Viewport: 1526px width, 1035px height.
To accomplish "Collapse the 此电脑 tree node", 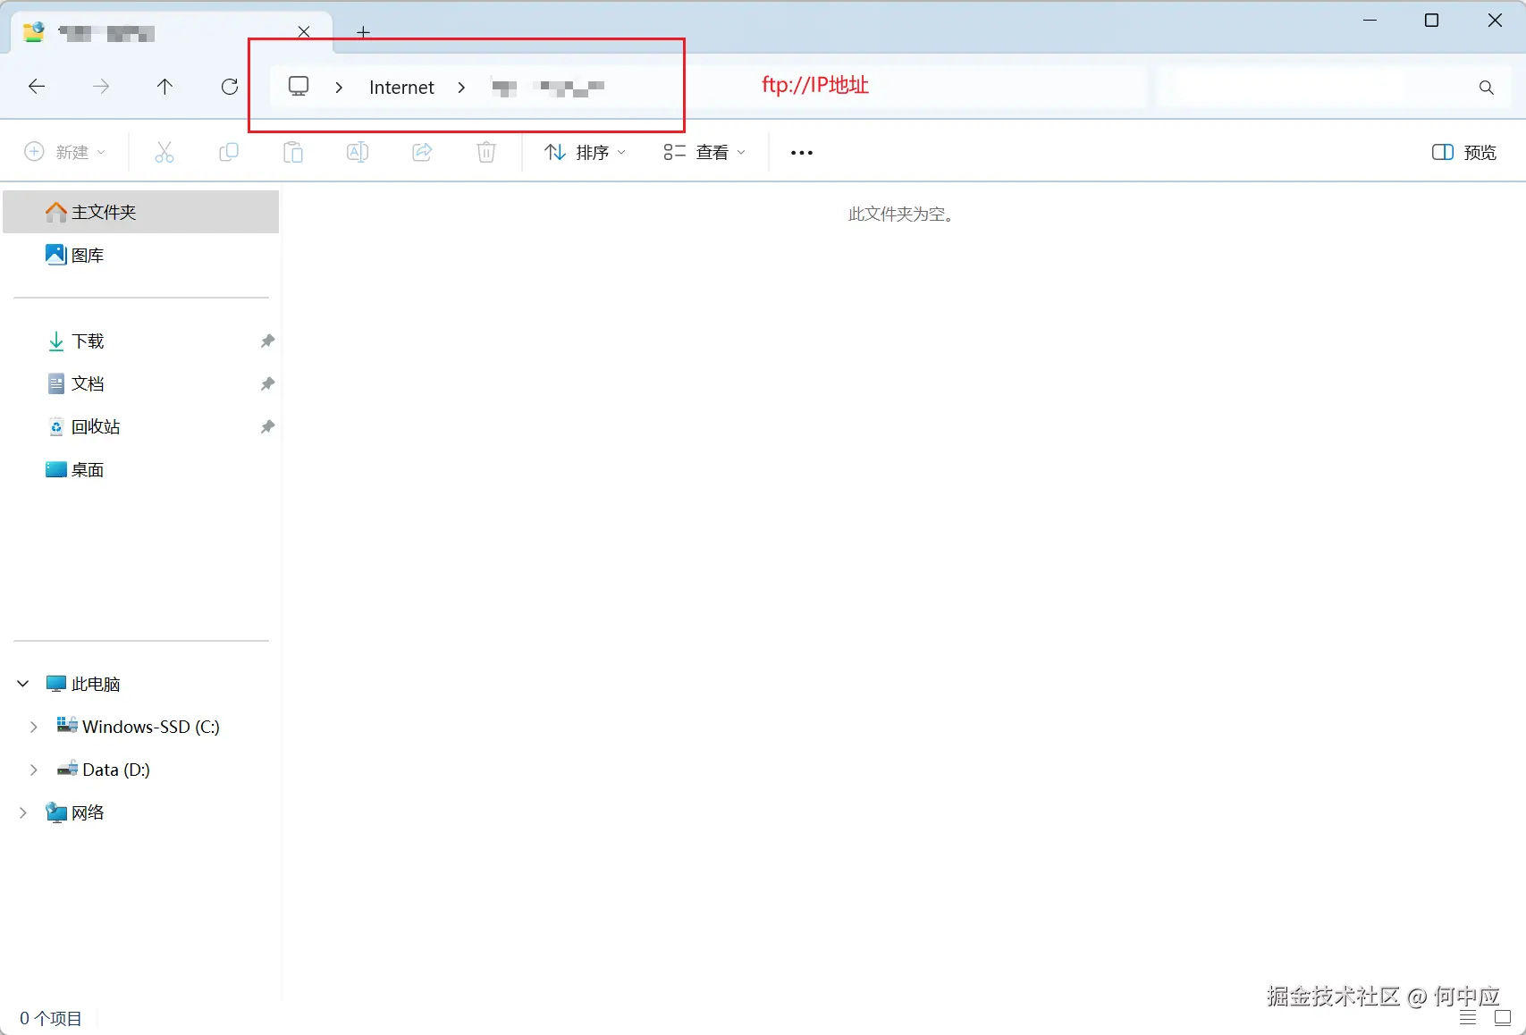I will point(23,684).
